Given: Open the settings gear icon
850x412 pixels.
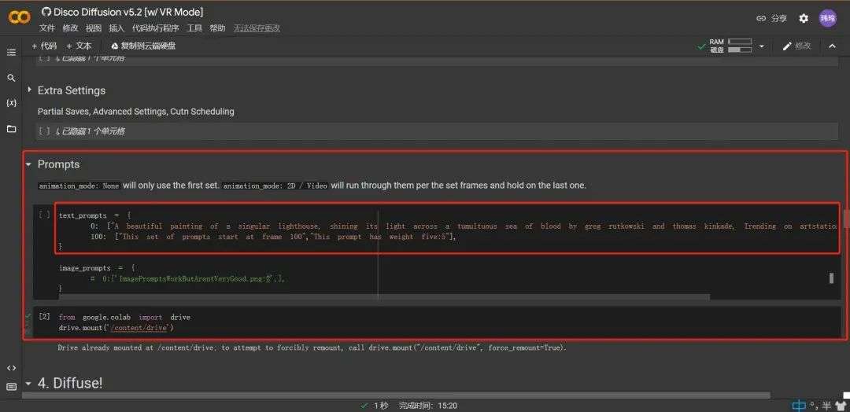Looking at the screenshot, I should coord(804,18).
